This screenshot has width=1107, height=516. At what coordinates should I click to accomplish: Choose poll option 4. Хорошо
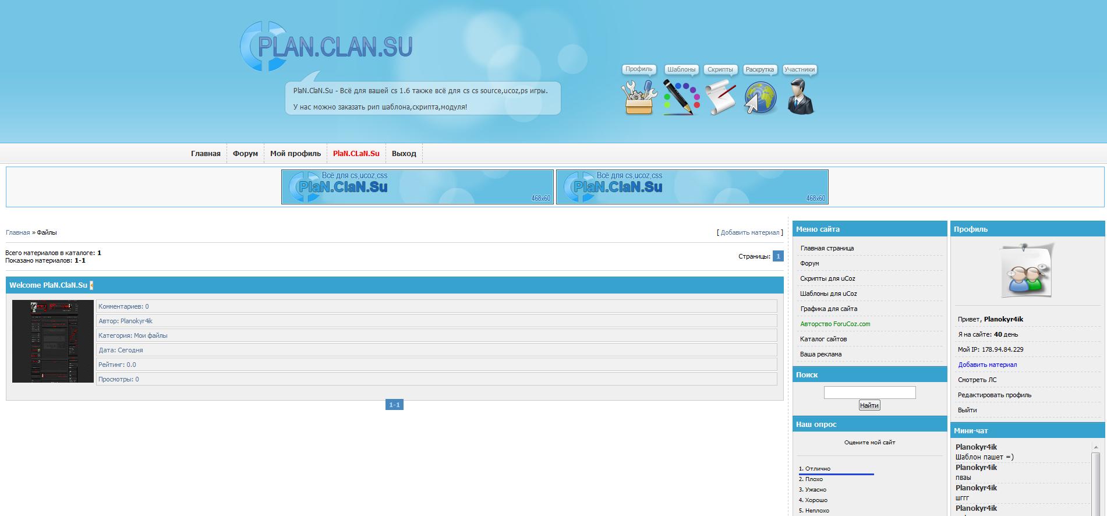click(x=813, y=500)
